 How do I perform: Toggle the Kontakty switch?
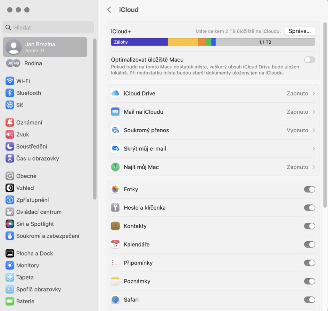pyautogui.click(x=309, y=226)
